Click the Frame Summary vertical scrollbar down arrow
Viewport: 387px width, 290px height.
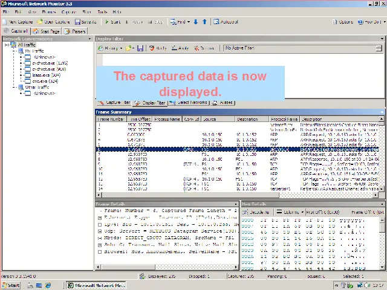(382, 189)
